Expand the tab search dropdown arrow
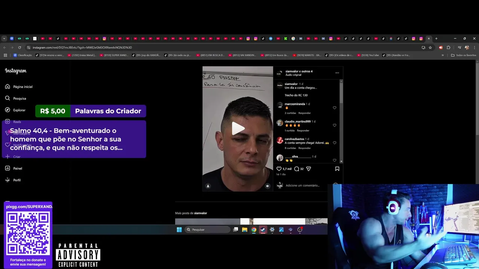Screen dimensions: 479x269 pyautogui.click(x=4, y=38)
